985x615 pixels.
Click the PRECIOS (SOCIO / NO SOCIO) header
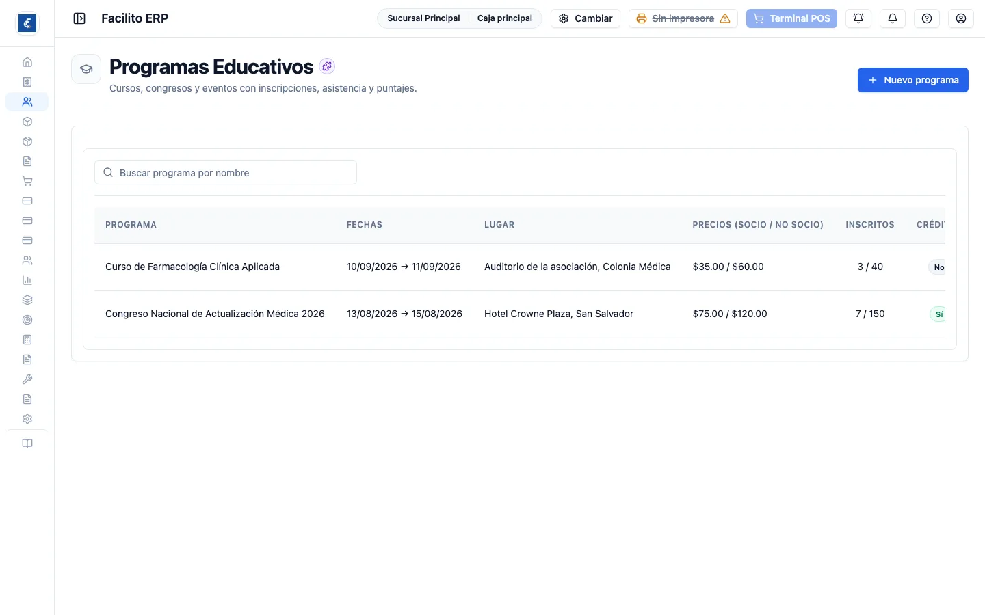pyautogui.click(x=758, y=225)
